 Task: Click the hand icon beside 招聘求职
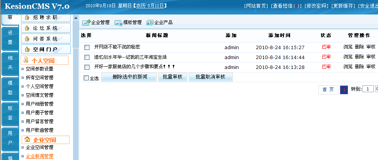(27, 17)
